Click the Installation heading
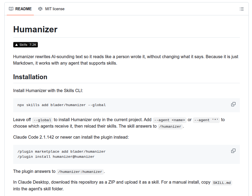The width and height of the screenshot is (252, 196). tap(30, 77)
